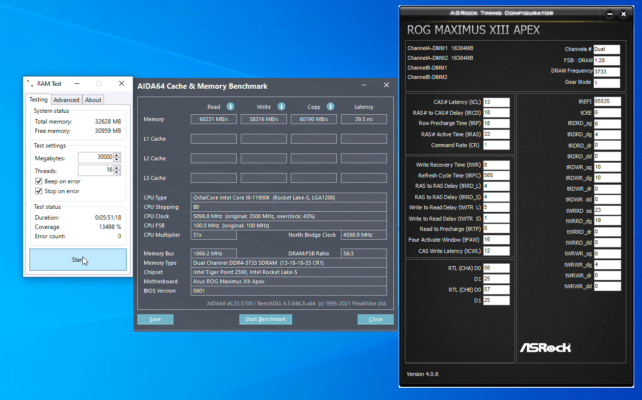The height and width of the screenshot is (400, 642).
Task: Click the tWRRD_sg value field
Action: [x=607, y=210]
